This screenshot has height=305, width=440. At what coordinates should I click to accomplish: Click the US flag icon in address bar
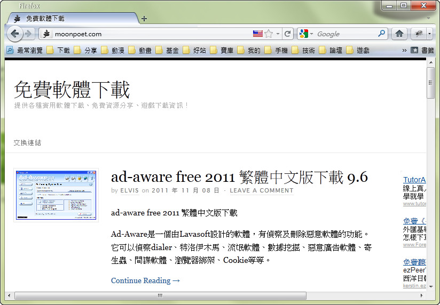258,34
